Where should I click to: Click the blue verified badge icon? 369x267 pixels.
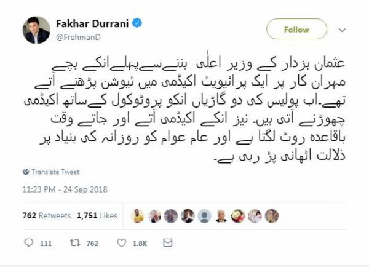click(137, 23)
